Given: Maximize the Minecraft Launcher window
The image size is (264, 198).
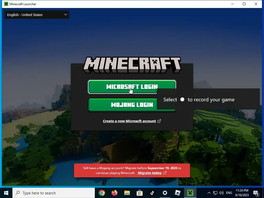Looking at the screenshot, I should [x=244, y=4].
